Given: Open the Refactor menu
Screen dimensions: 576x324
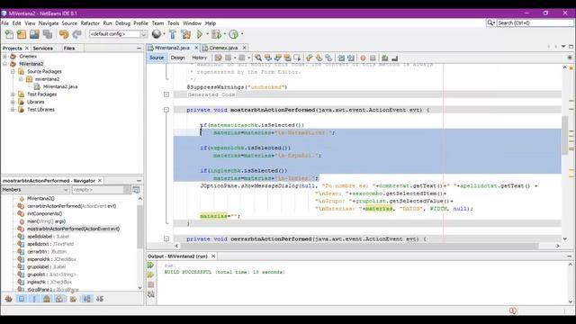Looking at the screenshot, I should pos(90,23).
